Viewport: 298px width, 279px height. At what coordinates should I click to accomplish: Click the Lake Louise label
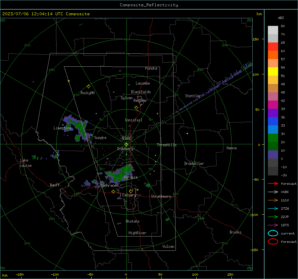25,163
